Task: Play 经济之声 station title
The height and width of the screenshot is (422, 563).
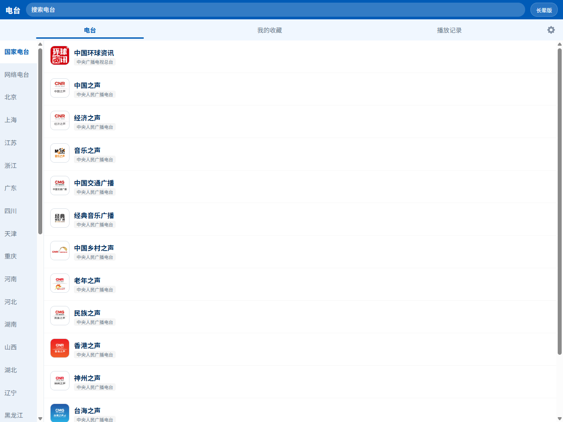Action: pyautogui.click(x=87, y=118)
